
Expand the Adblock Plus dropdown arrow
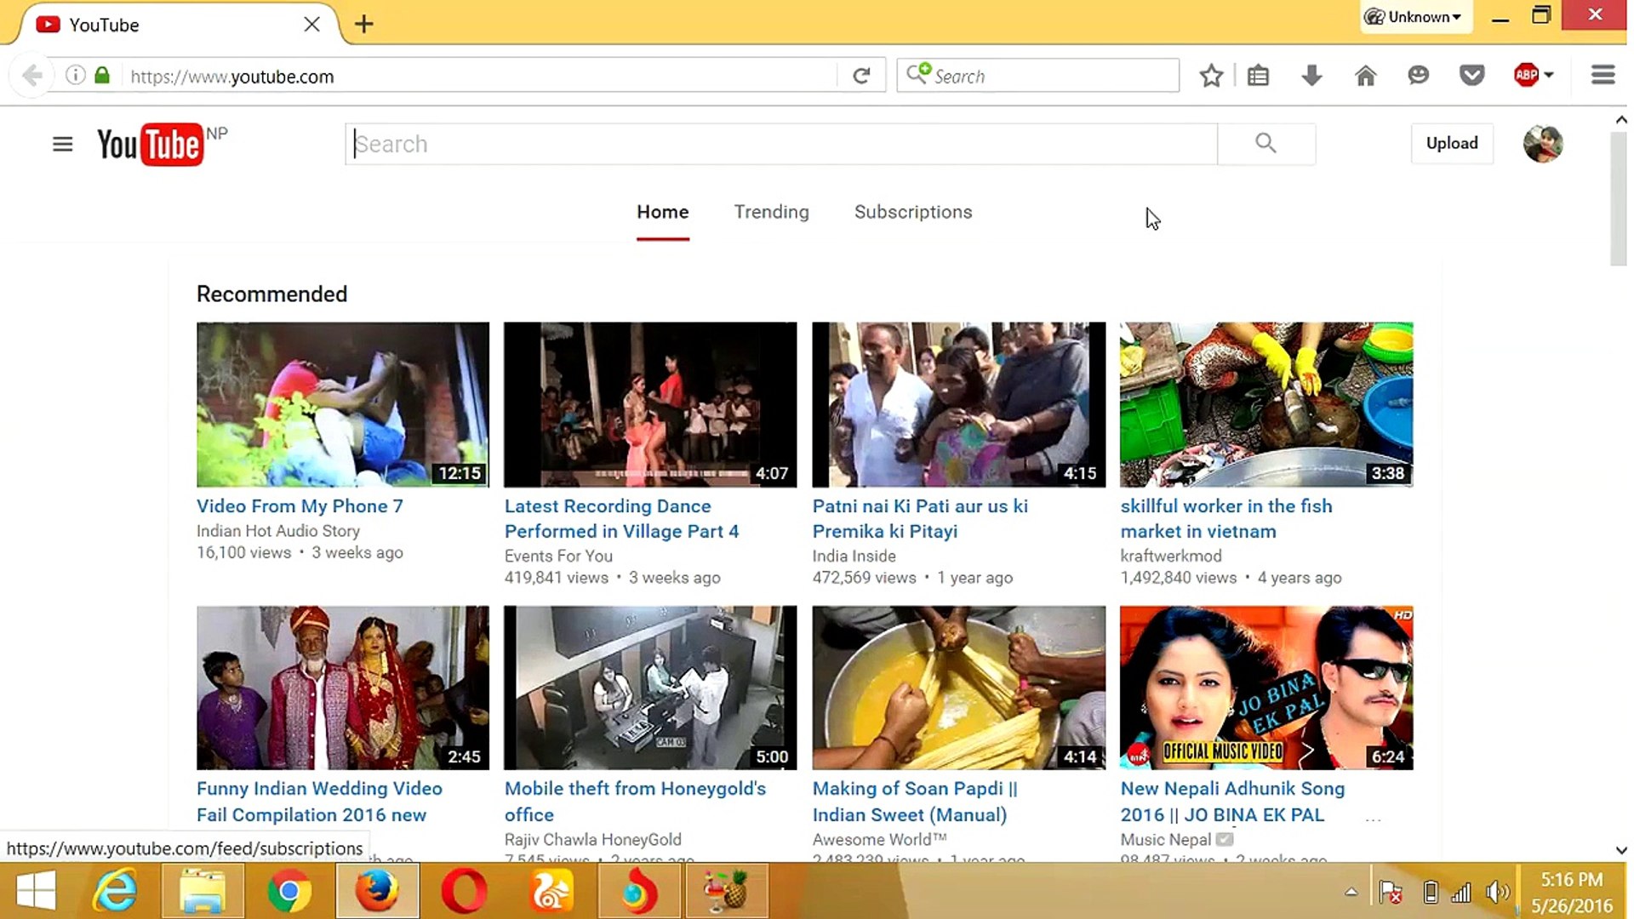pyautogui.click(x=1549, y=76)
